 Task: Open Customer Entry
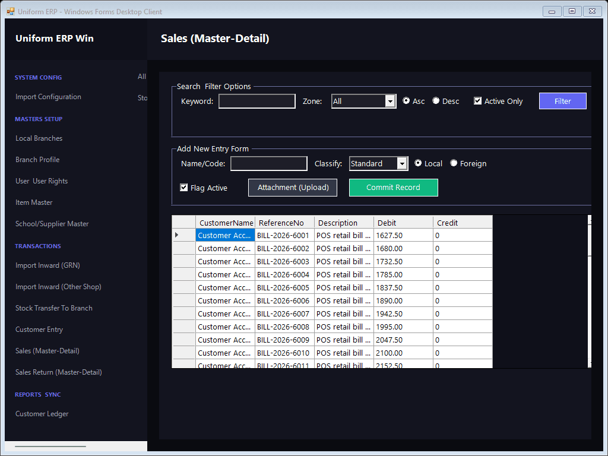(x=39, y=329)
